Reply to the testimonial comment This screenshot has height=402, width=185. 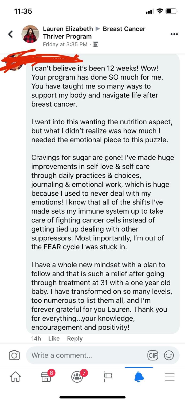click(75, 338)
